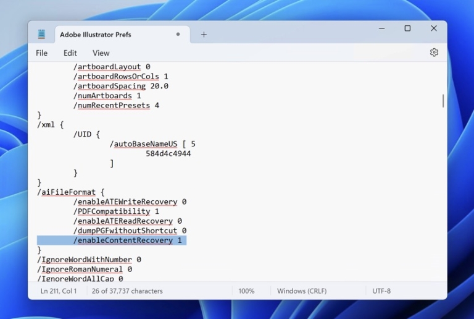Screen dimensions: 474x319
Task: Click the unsaved-changes dot on the tab
Action: 178,34
